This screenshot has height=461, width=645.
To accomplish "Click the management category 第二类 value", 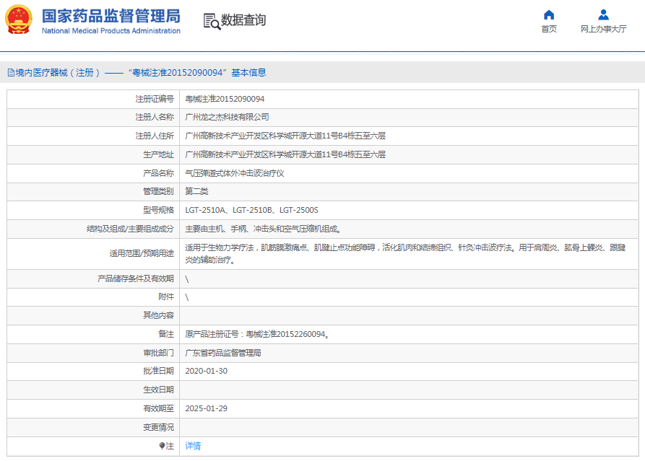I will point(196,191).
